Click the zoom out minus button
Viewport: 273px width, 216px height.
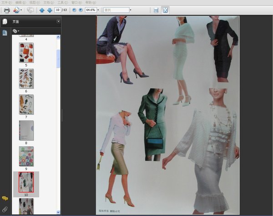pyautogui.click(x=74, y=10)
